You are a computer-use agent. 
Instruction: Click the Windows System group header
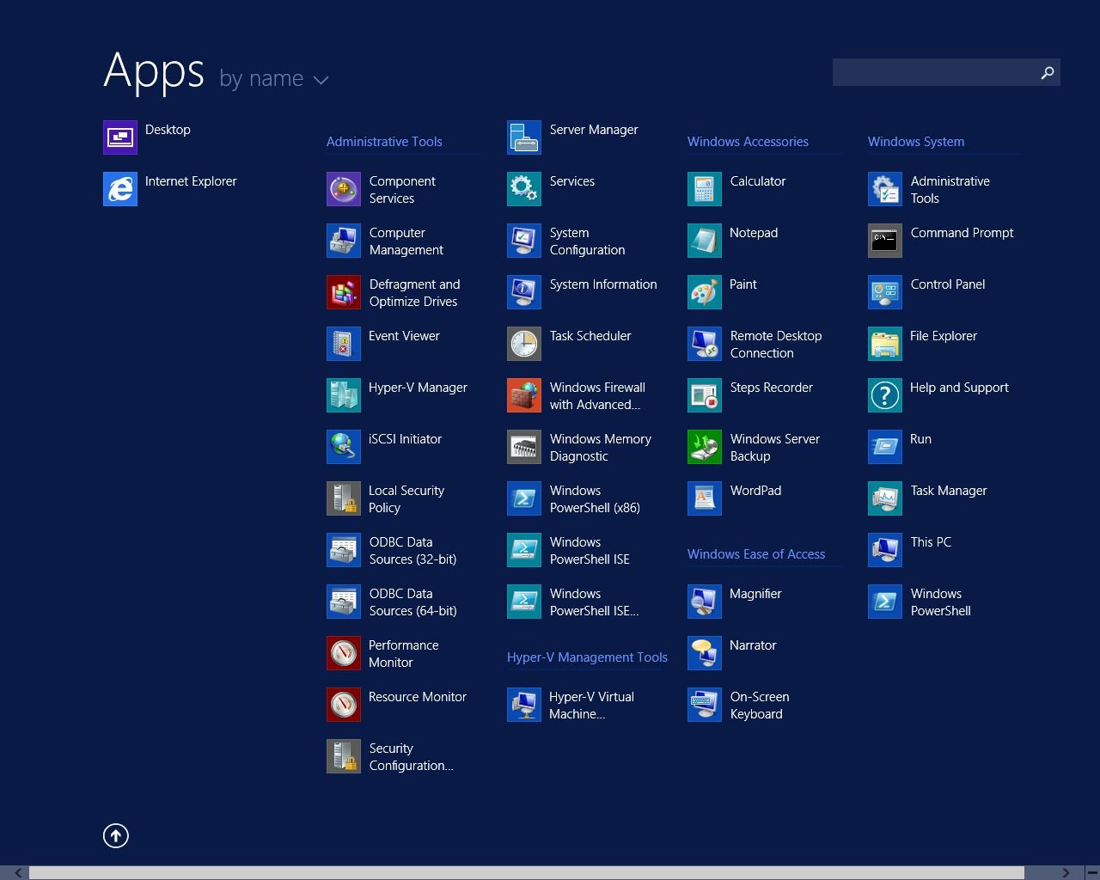pos(916,142)
